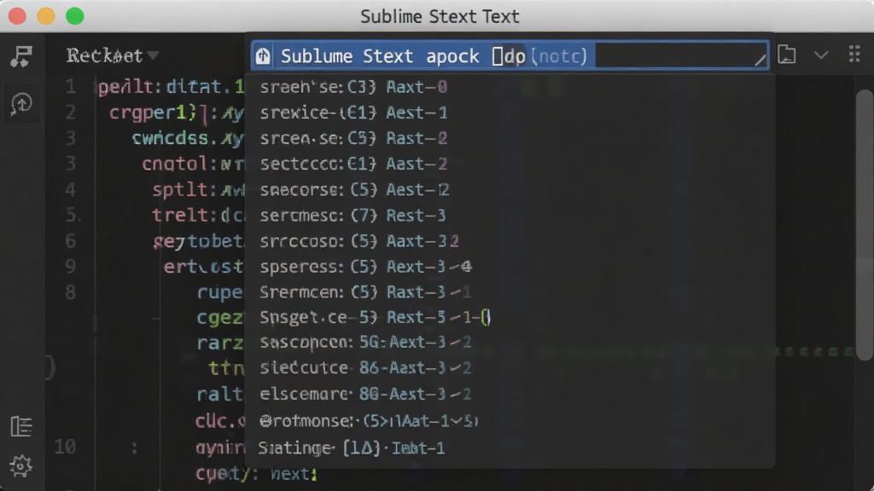
Task: Select the 'Srermcen: (5} Rast–3' entry
Action: click(510, 292)
